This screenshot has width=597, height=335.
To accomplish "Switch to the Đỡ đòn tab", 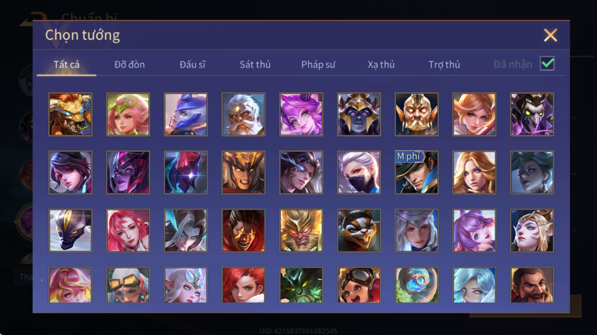I will coord(129,65).
